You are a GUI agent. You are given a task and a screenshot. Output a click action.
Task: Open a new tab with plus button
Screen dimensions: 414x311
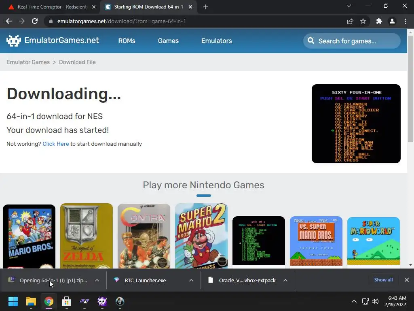click(206, 7)
